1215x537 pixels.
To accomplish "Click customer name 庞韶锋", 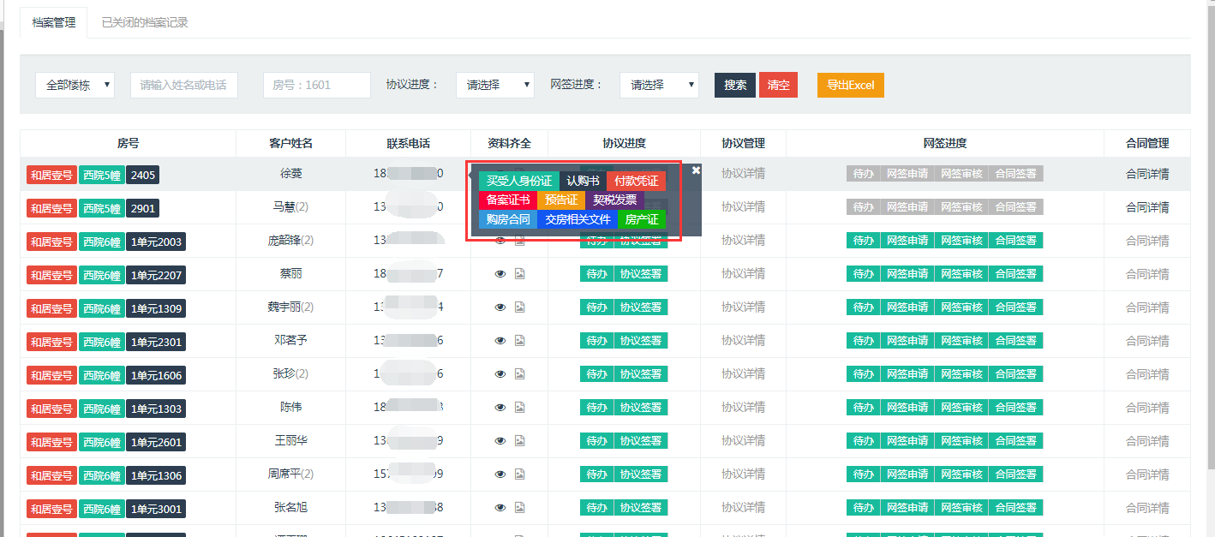I will [284, 241].
